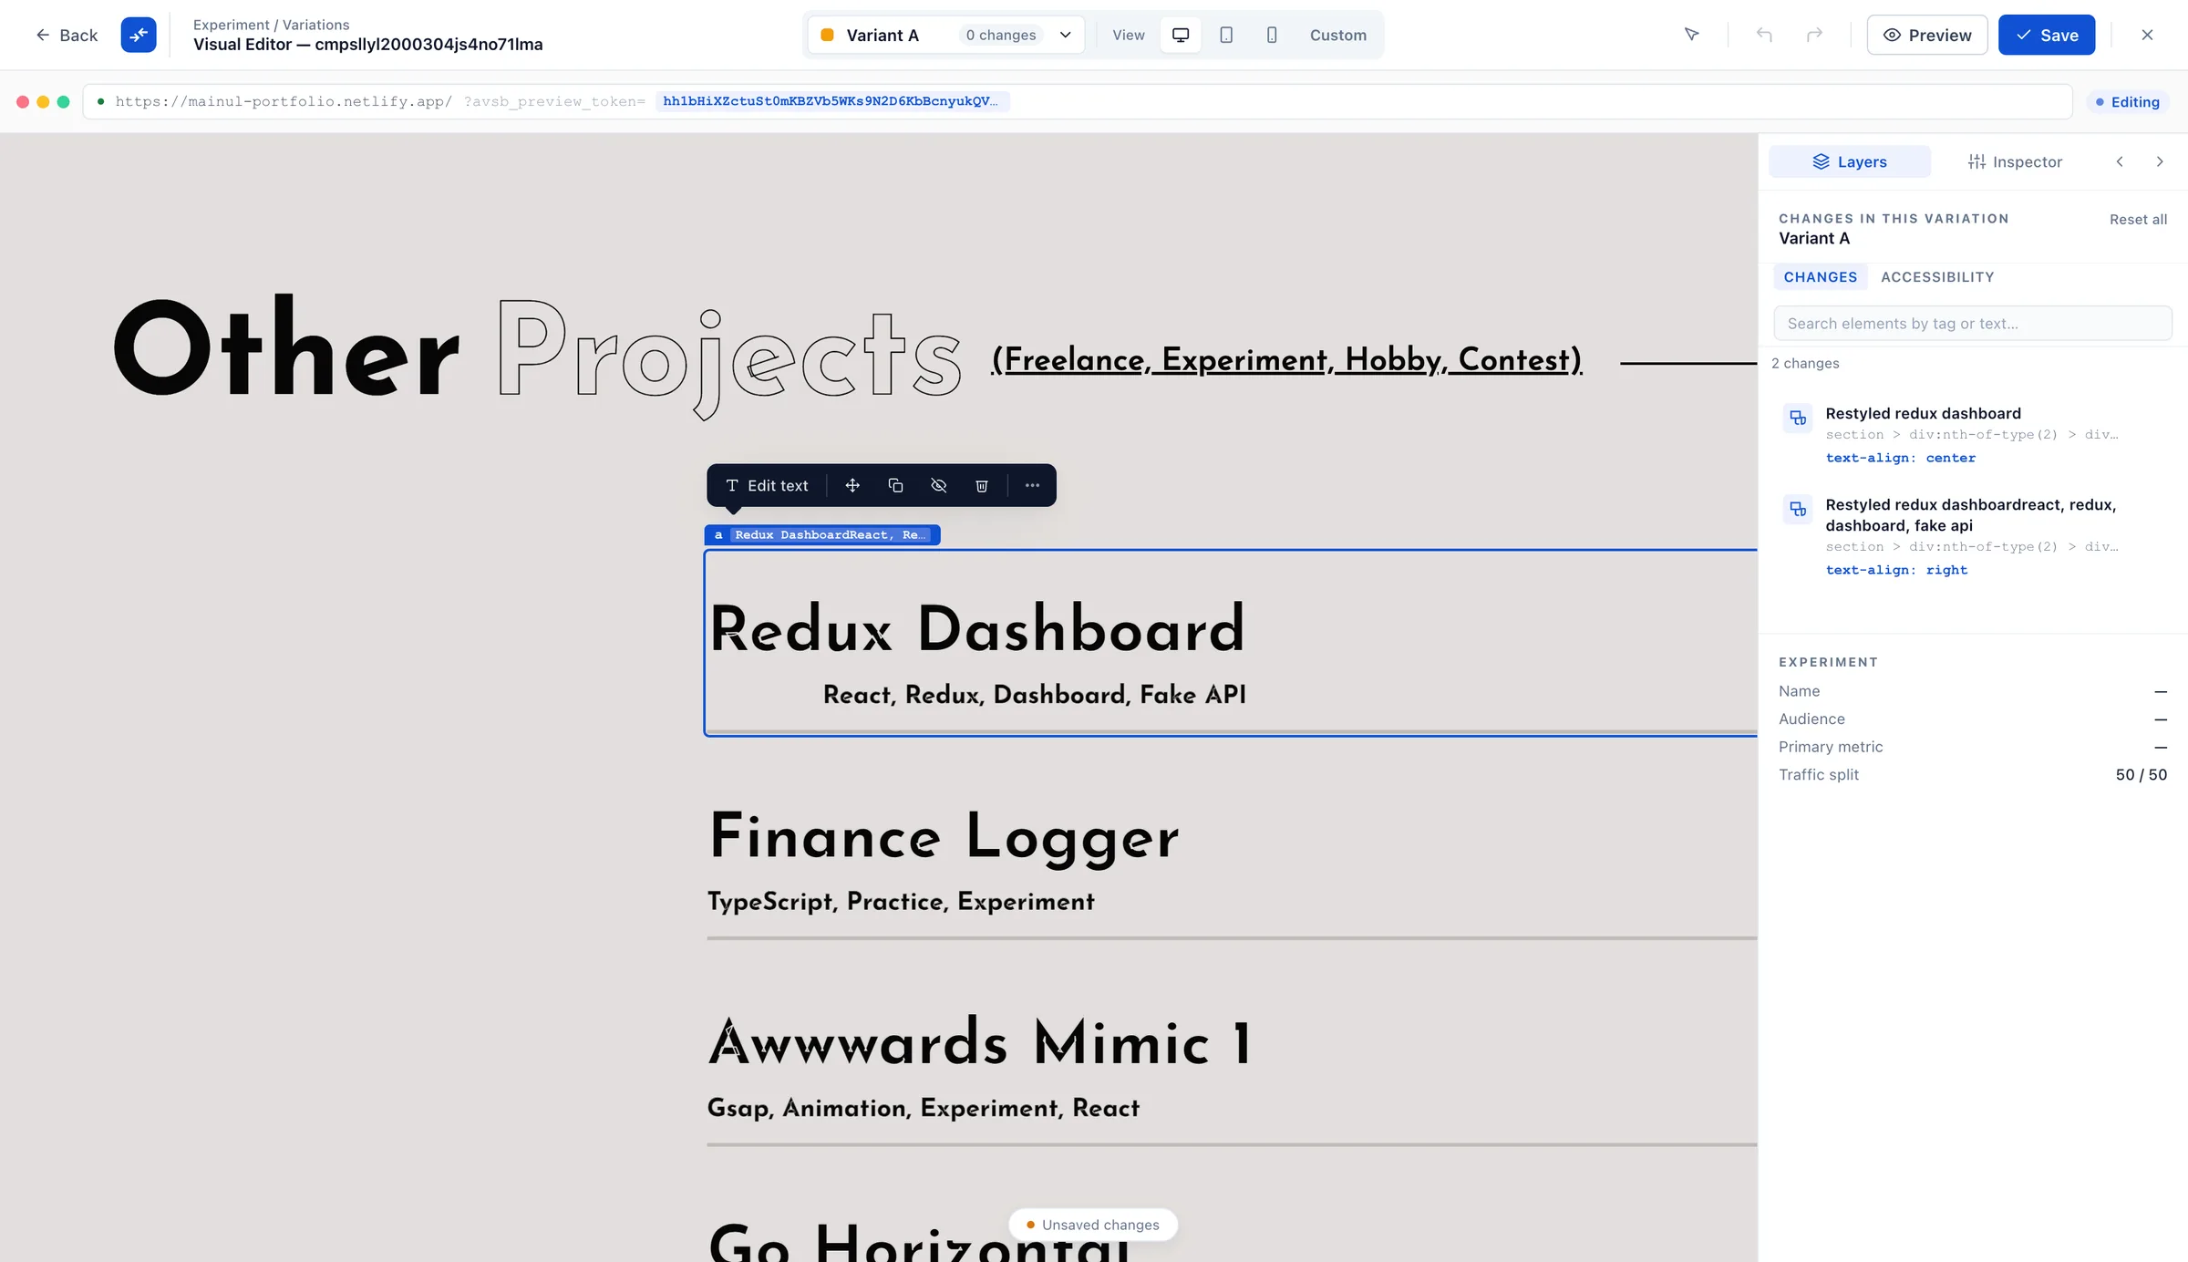This screenshot has width=2188, height=1262.
Task: Save the variation
Action: click(2047, 35)
